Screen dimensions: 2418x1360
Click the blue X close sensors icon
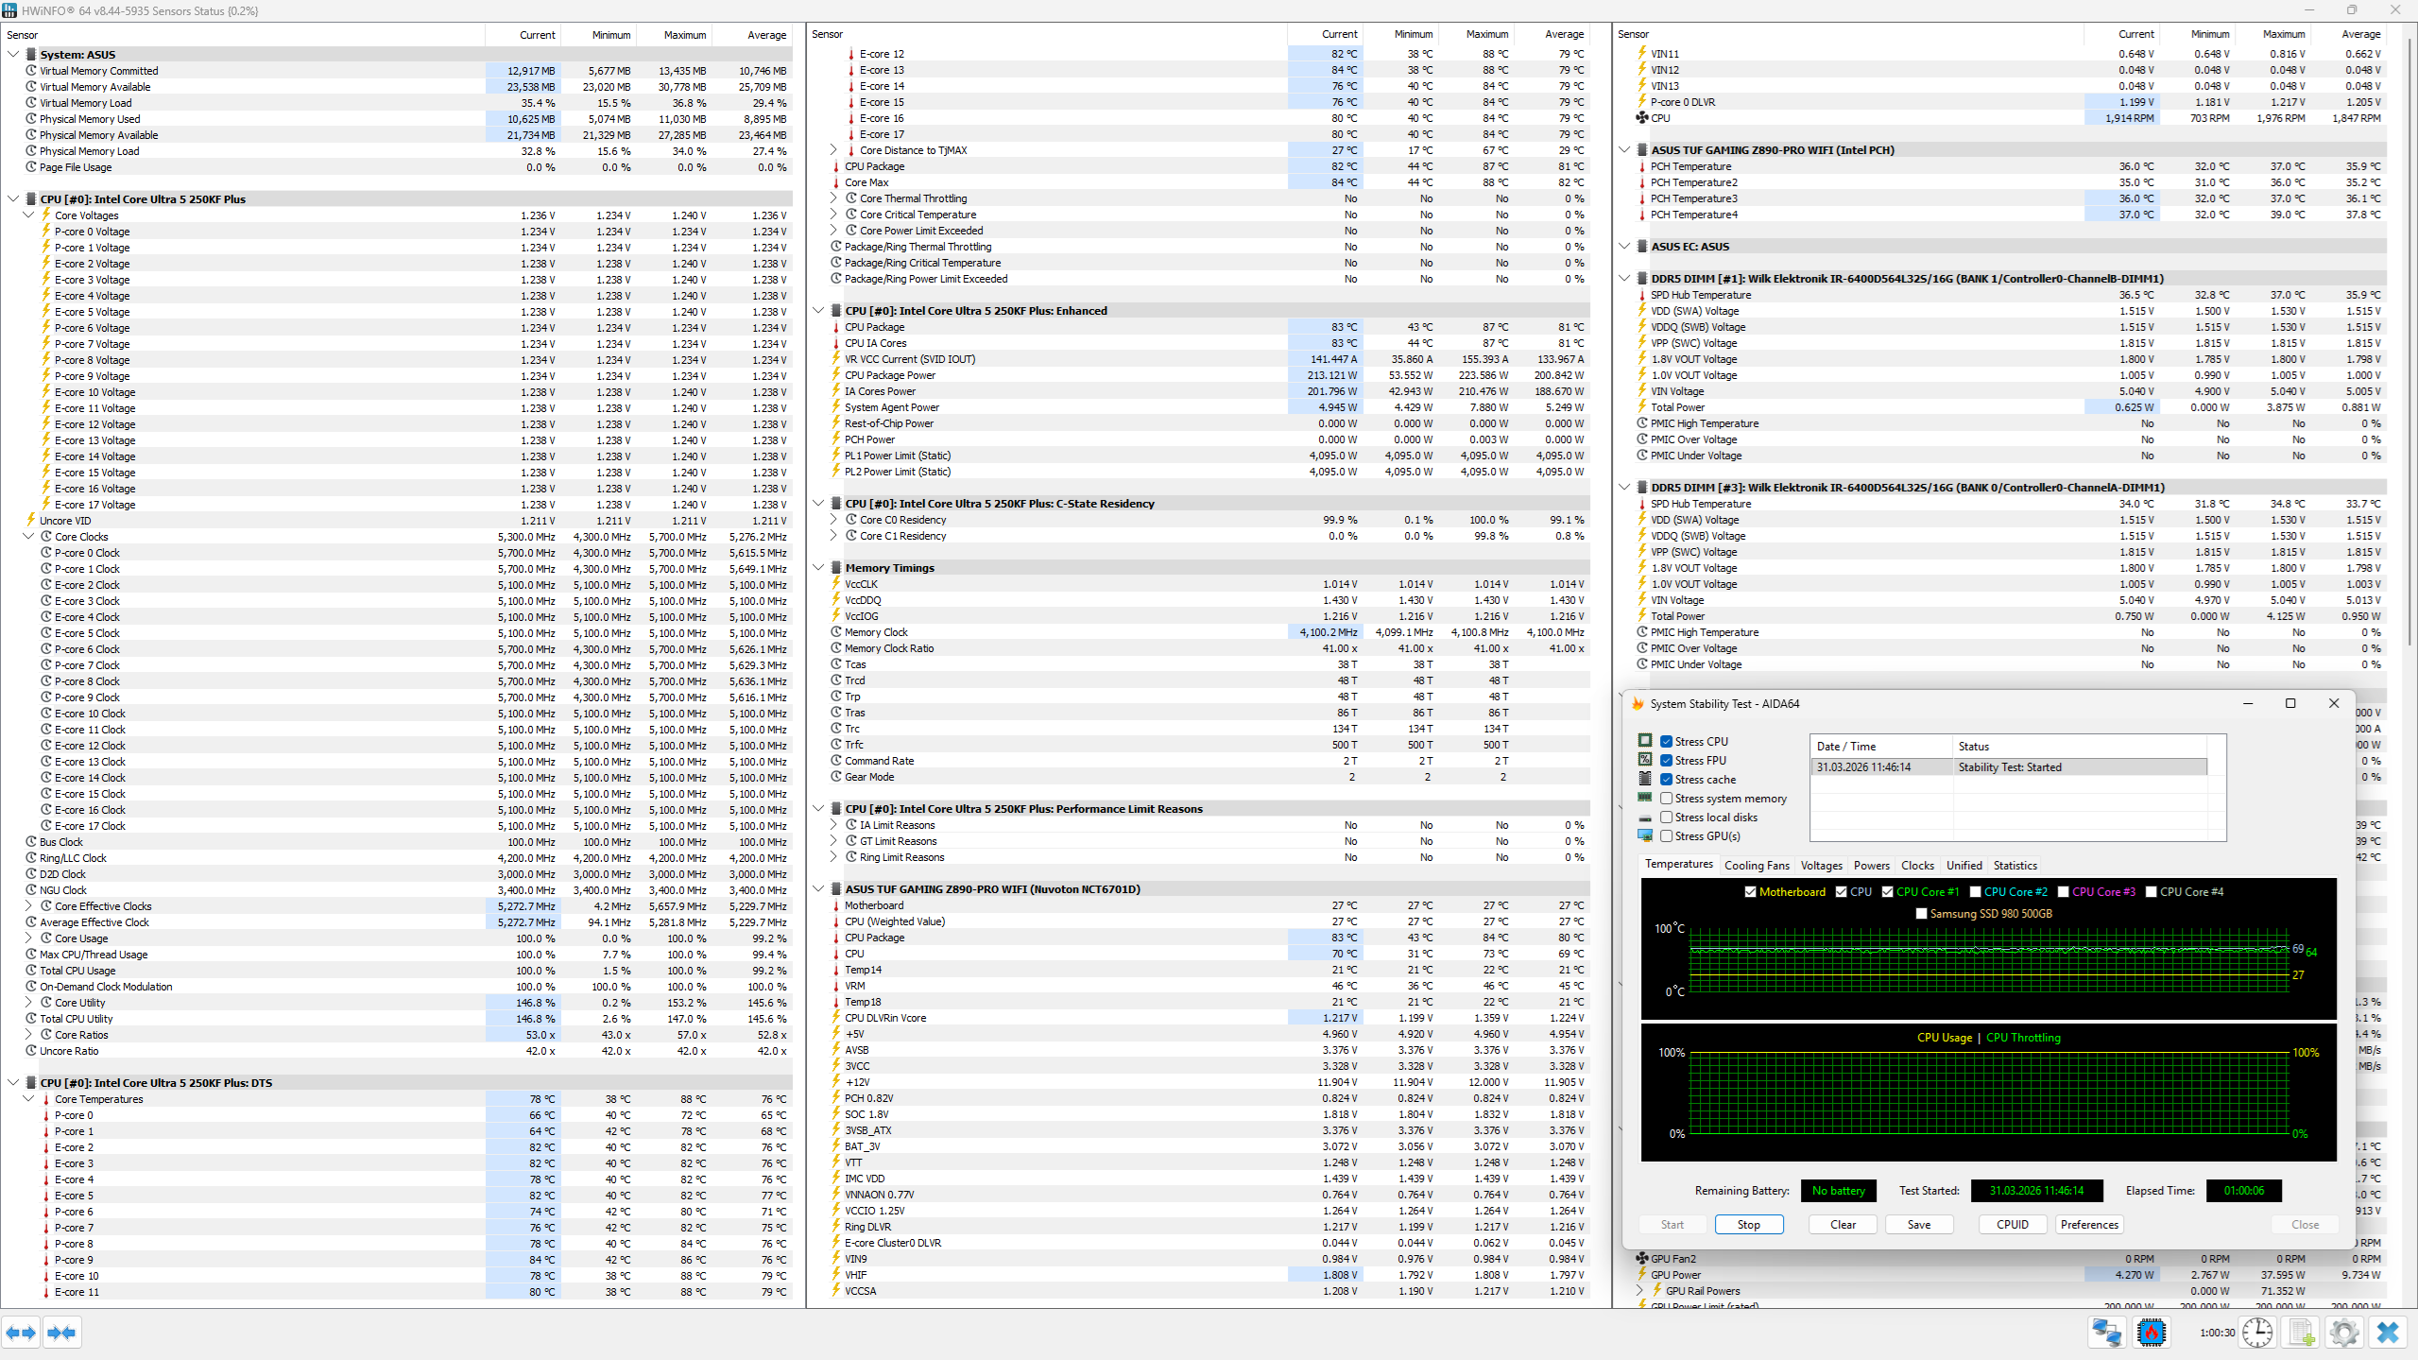[x=2388, y=1333]
